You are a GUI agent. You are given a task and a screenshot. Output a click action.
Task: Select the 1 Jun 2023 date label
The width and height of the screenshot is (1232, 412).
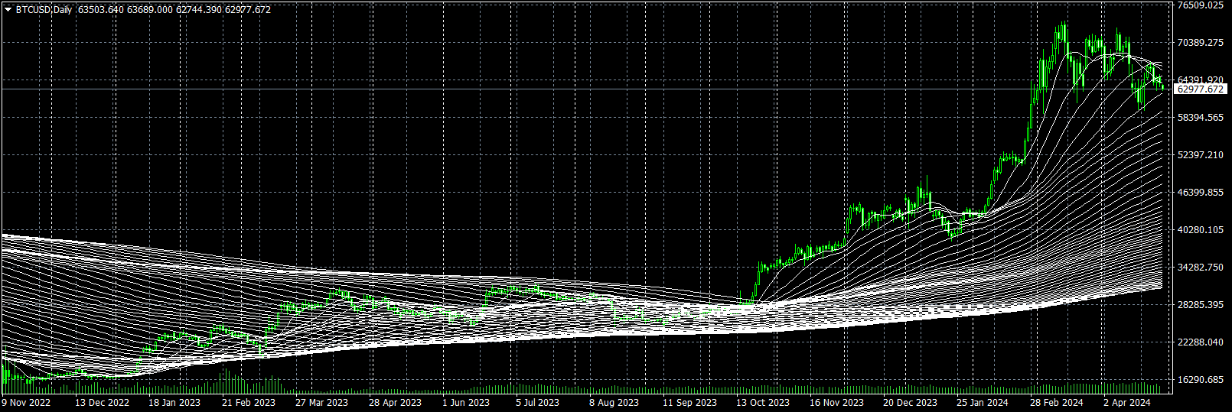pos(466,403)
